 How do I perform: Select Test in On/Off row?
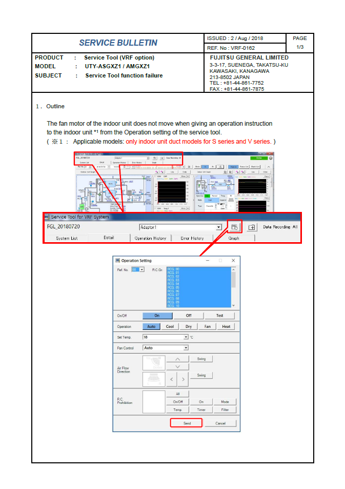tap(220, 316)
